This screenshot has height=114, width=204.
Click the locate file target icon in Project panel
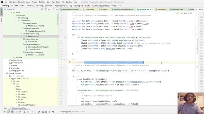tap(42, 9)
